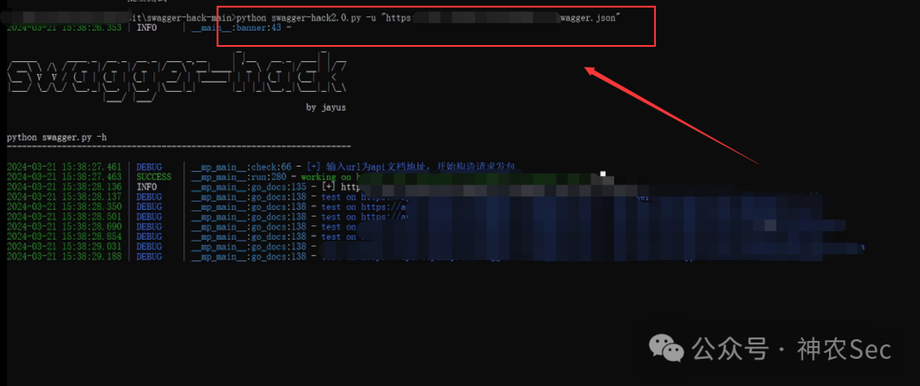920x386 pixels.
Task: Click '__main__:banner:43' log source
Action: pyautogui.click(x=239, y=27)
